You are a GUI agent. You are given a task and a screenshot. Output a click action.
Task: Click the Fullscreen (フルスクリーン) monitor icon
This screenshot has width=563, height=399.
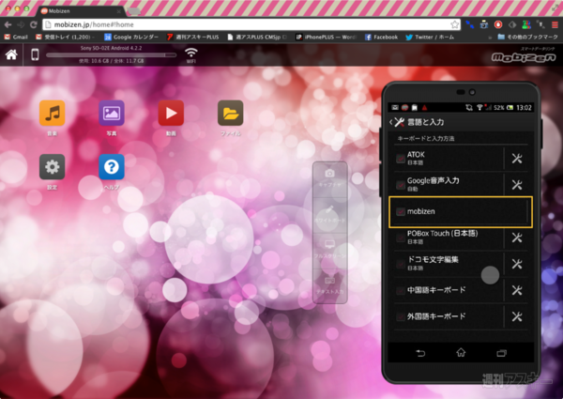coord(329,244)
